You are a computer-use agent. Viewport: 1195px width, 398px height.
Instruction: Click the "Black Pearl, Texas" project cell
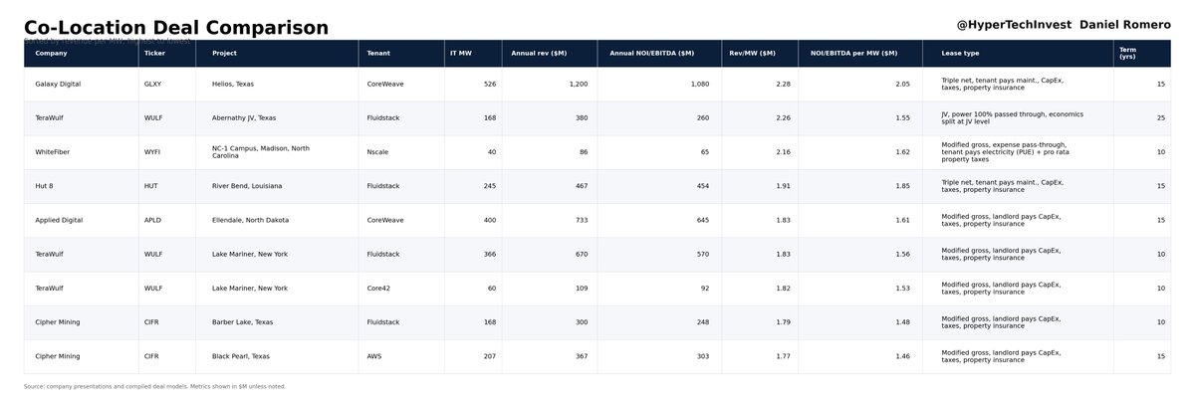click(241, 356)
